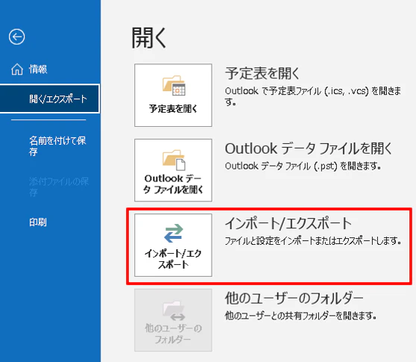Screen dimensions: 416x362
Task: Click the インポート/エクスポート tile button
Action: pos(173,245)
